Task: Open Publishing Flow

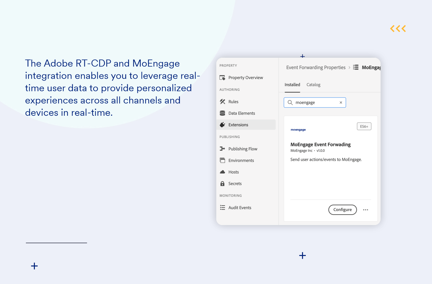Action: [x=243, y=149]
